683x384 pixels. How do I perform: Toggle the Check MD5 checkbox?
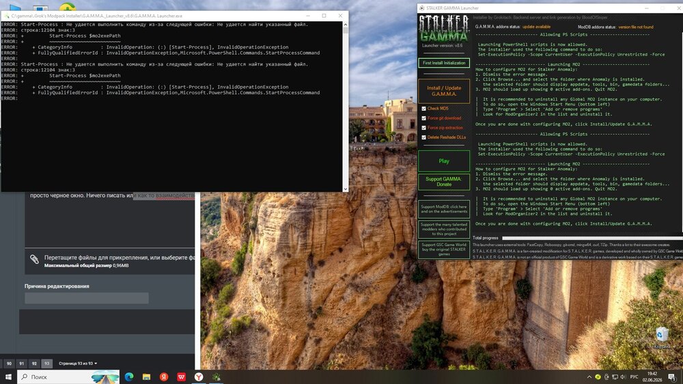424,109
